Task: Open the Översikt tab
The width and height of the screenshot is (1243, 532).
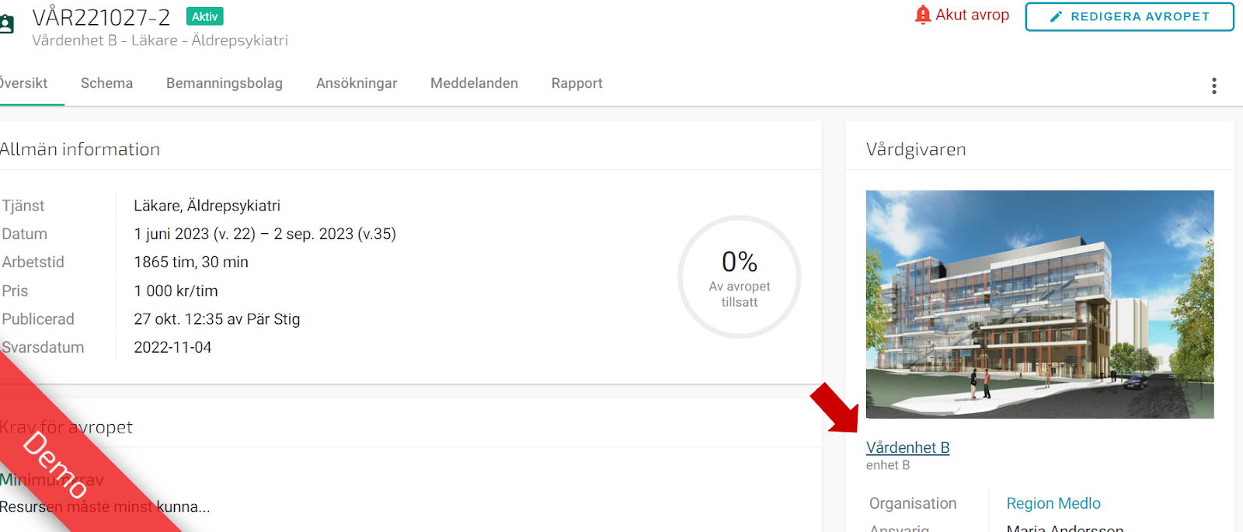Action: coord(24,83)
